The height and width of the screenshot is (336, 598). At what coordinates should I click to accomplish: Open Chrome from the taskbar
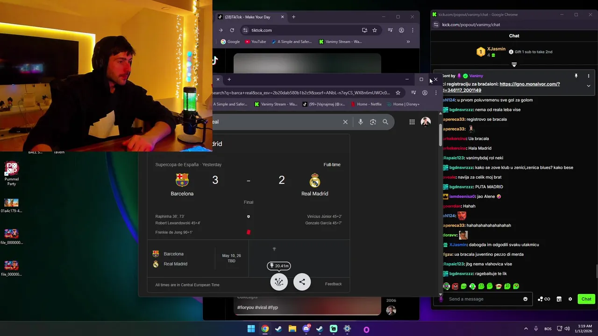click(x=265, y=329)
